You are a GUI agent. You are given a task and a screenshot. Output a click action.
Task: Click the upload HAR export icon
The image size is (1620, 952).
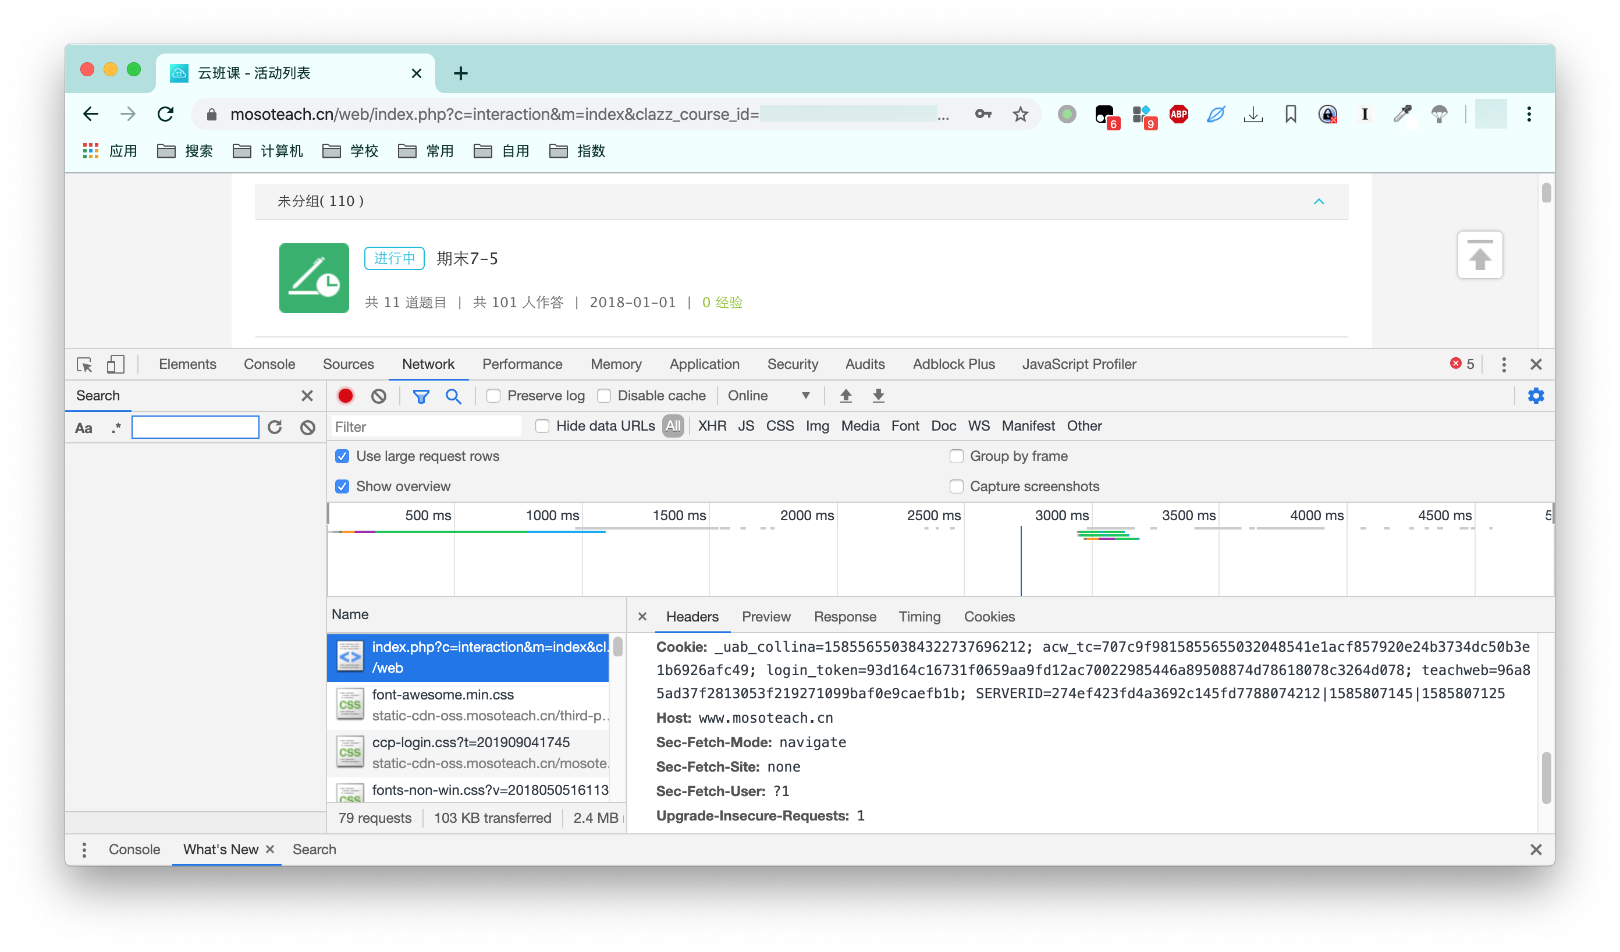click(846, 396)
